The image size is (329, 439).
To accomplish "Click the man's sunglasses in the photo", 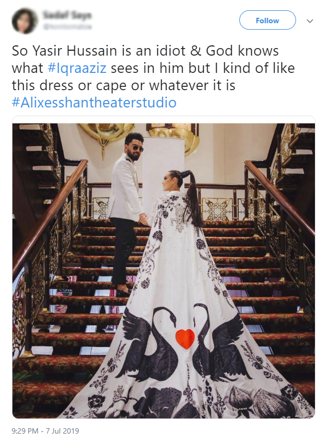I will click(x=138, y=148).
